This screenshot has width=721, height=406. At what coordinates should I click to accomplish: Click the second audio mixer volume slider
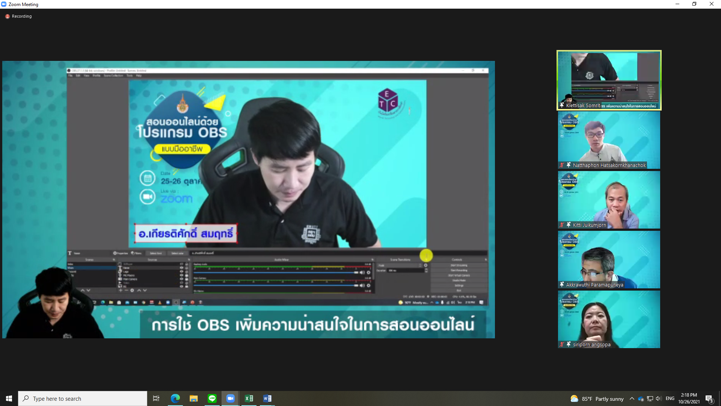[x=276, y=286]
